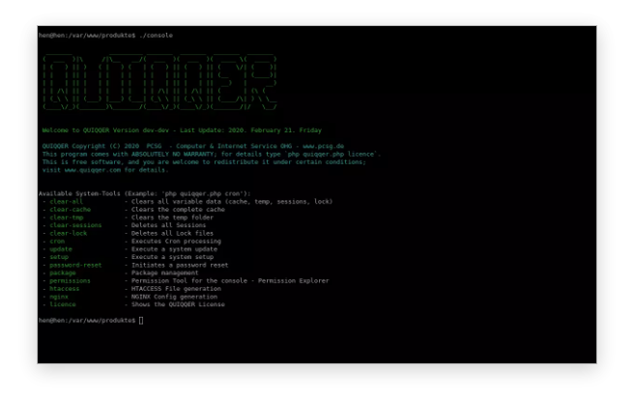Click the password-reset command name
This screenshot has height=401, width=635.
click(x=74, y=264)
